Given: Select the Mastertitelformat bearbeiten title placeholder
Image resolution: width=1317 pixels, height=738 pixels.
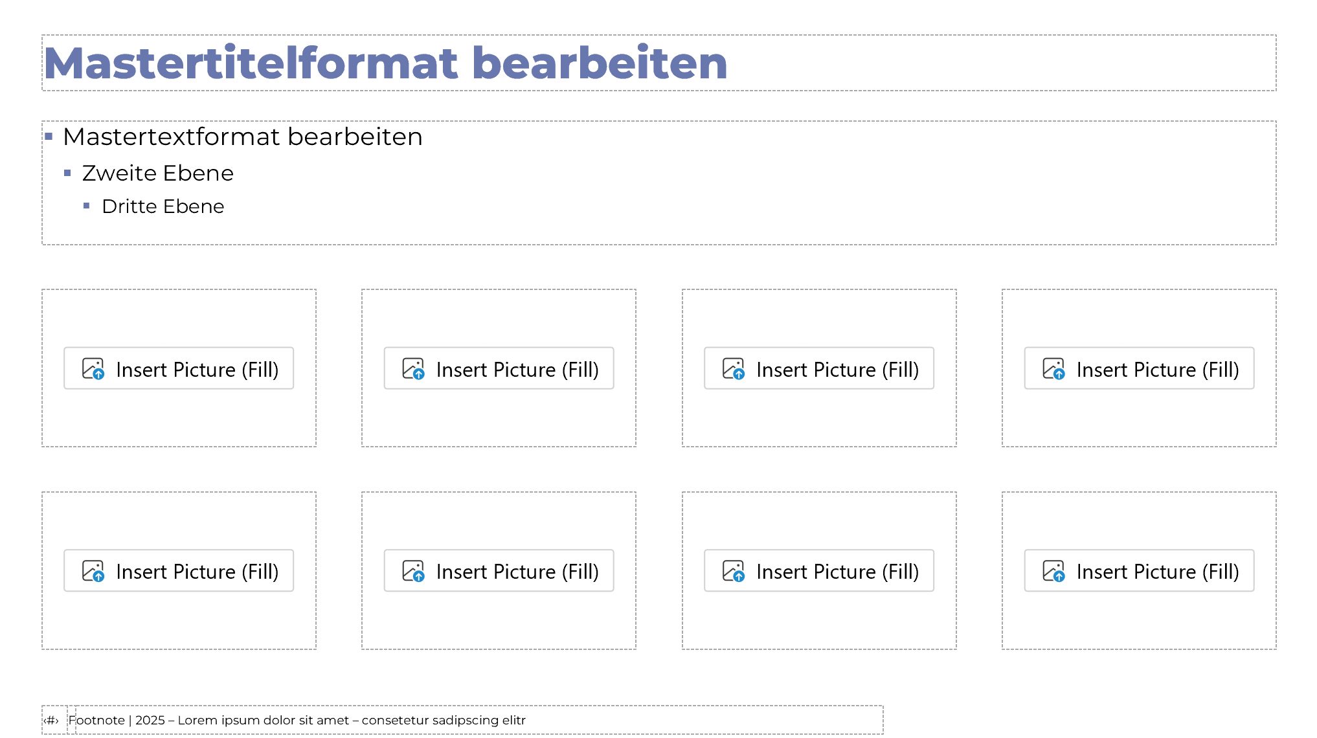Looking at the screenshot, I should 386,63.
